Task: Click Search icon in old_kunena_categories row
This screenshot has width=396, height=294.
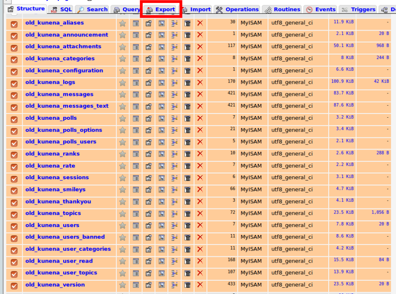Action: 161,59
